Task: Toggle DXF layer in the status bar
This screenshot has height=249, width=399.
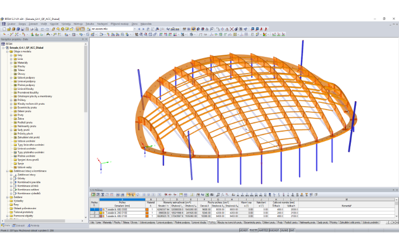Action: 292,230
